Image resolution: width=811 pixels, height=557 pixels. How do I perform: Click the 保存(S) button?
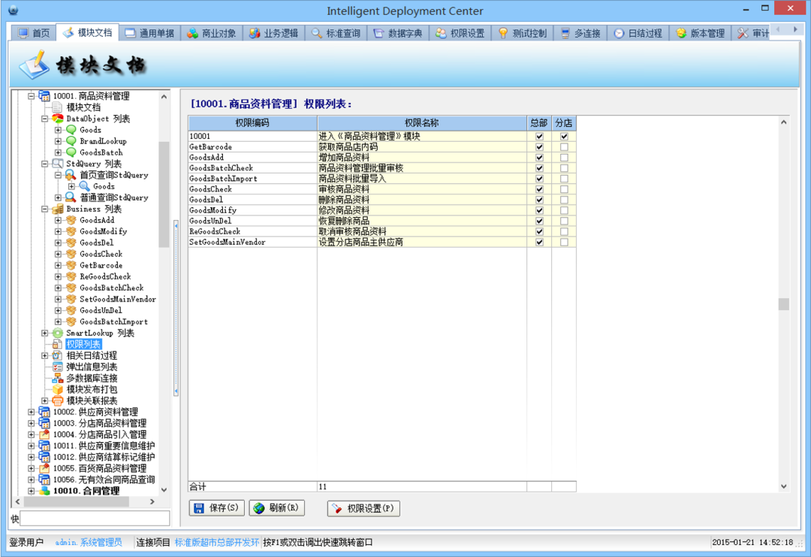point(217,508)
